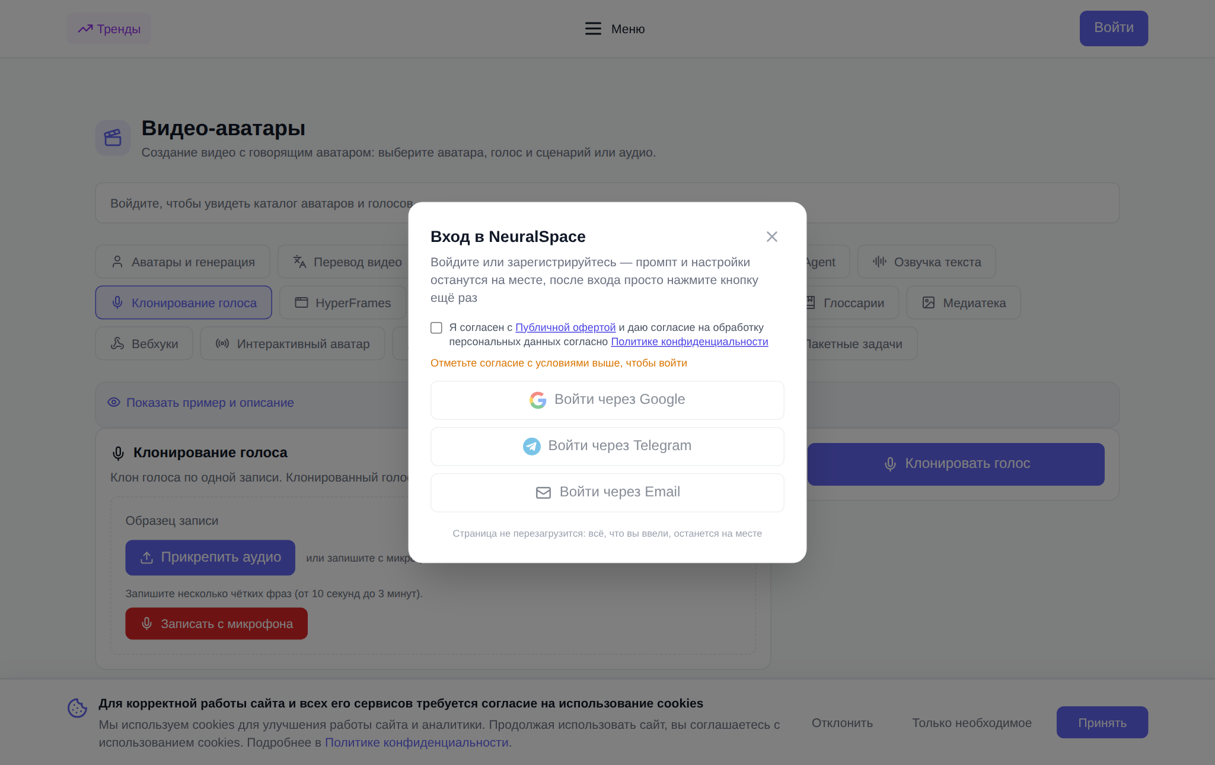Switch to Аватары и генерация tab
Screen dimensions: 1215x765
click(x=183, y=262)
